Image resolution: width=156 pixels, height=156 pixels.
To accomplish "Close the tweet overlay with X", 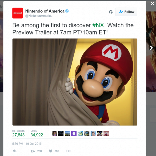I will click(x=152, y=4).
